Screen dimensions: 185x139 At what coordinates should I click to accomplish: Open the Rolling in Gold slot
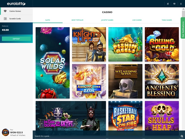(x=162, y=44)
